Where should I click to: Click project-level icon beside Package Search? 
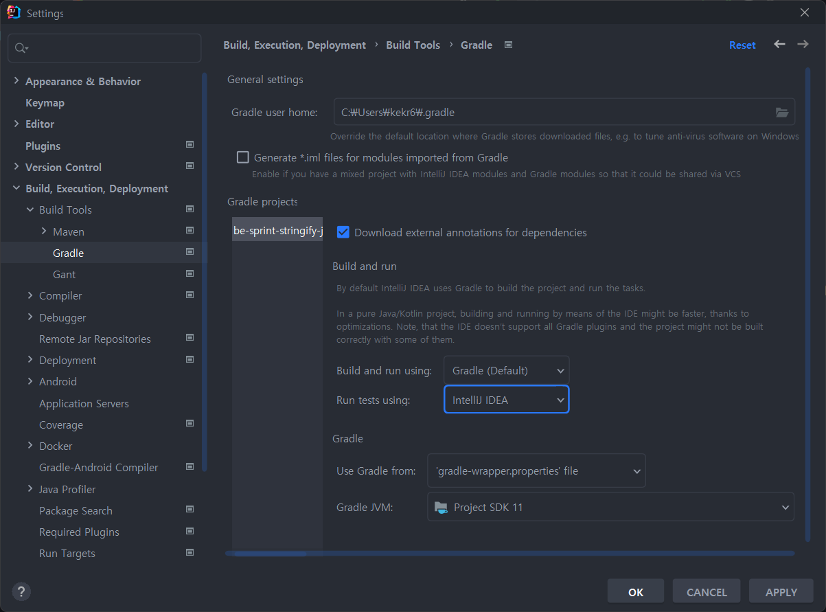[190, 510]
